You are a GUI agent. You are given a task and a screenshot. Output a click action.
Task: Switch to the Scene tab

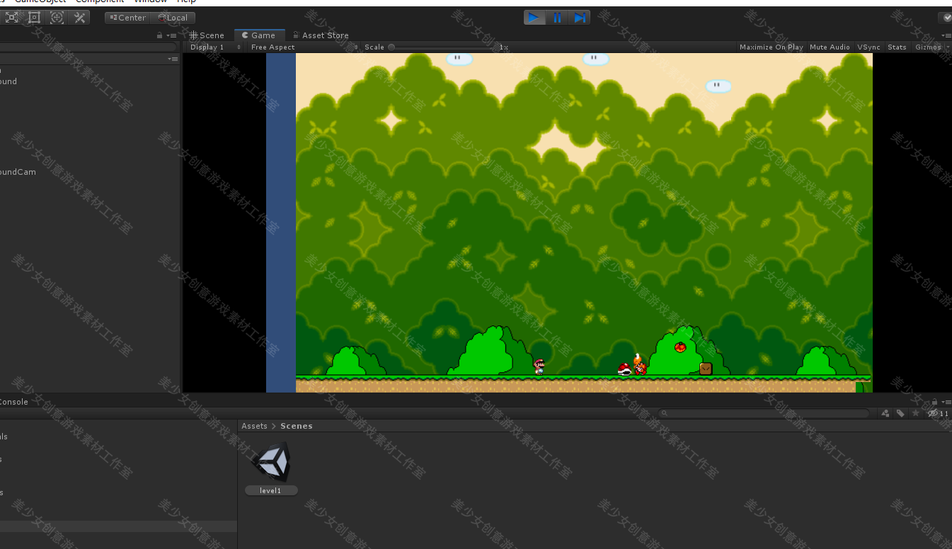207,35
